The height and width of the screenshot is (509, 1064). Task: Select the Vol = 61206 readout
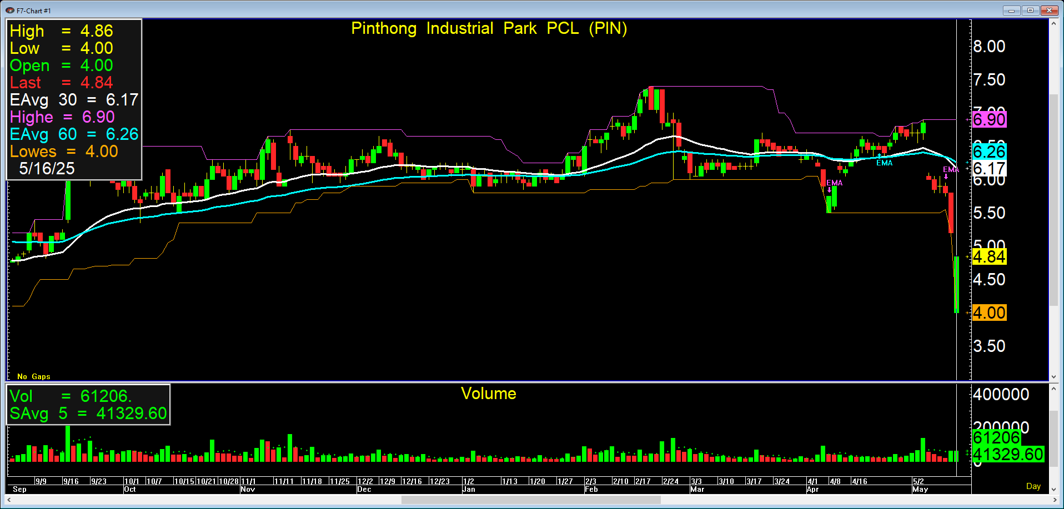71,396
